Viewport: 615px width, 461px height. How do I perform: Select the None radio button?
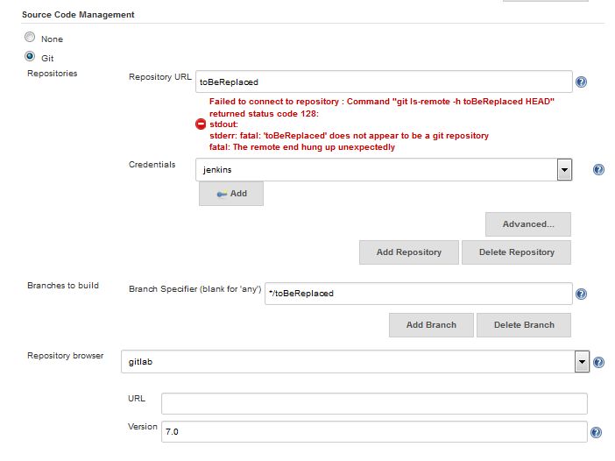[30, 37]
